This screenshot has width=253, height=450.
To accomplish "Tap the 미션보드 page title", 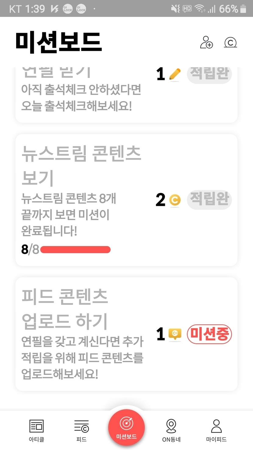I will (x=59, y=42).
